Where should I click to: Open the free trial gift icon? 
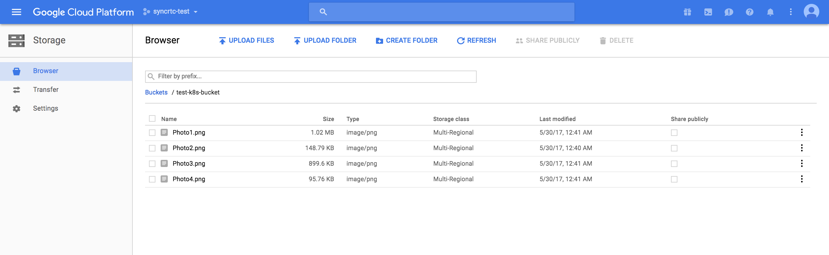687,12
